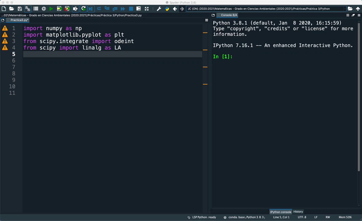Create a new file with the blank page icon
Screen dimensions: 362x221
[x=4, y=9]
